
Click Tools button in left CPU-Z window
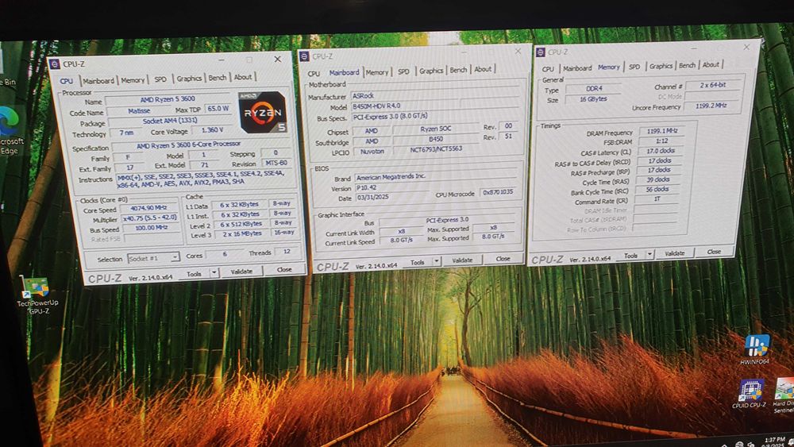point(194,274)
